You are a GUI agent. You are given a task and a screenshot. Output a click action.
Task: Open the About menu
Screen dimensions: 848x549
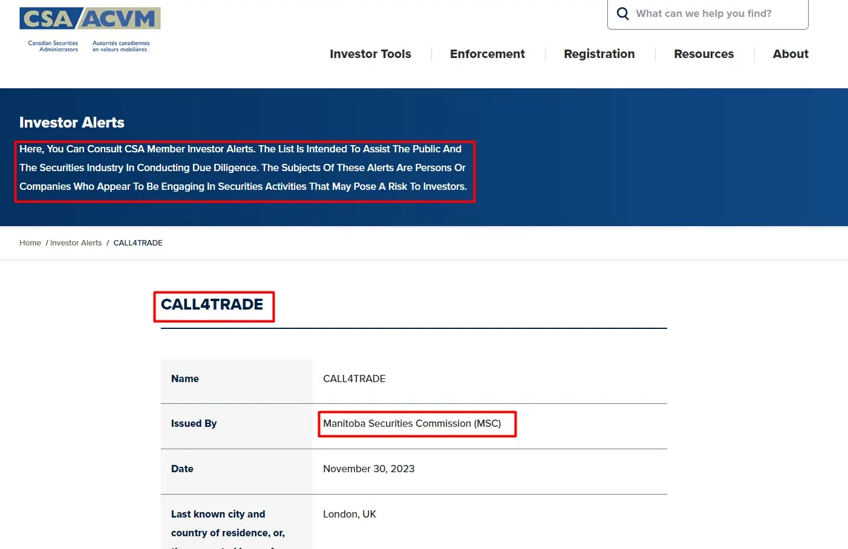[791, 54]
